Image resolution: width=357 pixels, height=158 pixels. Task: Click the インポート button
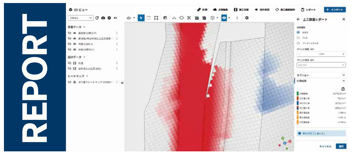335,10
